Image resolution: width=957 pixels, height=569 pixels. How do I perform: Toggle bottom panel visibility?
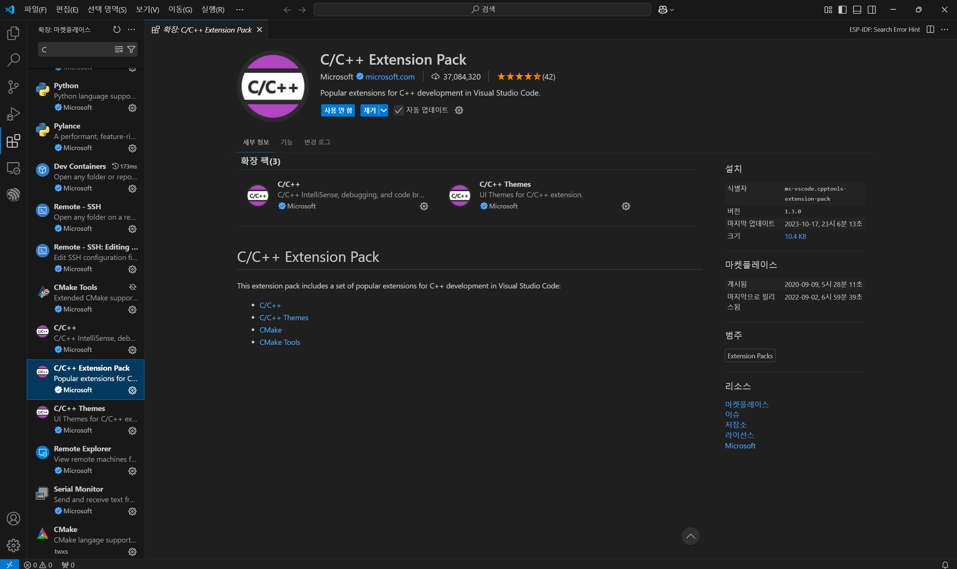857,10
